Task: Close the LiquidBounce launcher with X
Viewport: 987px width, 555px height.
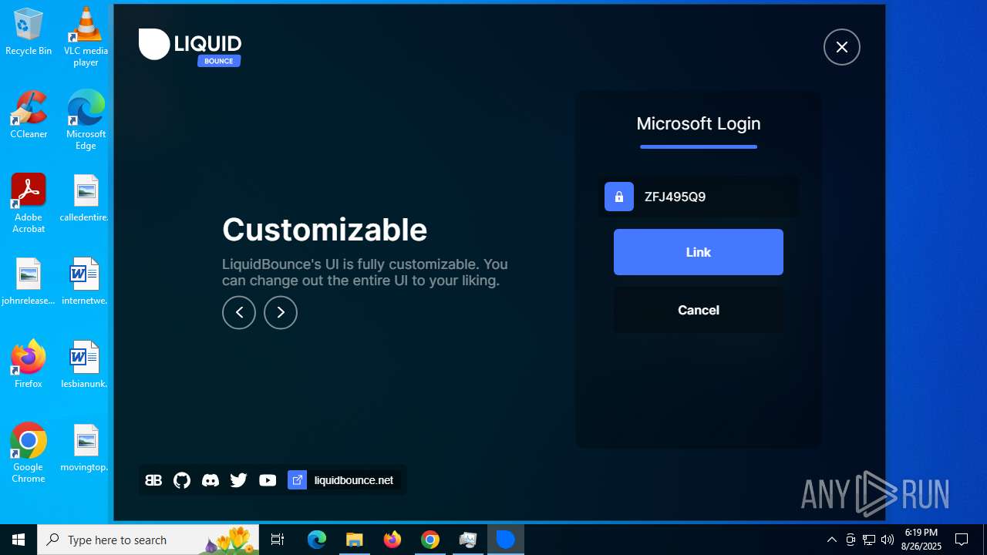Action: pyautogui.click(x=842, y=47)
